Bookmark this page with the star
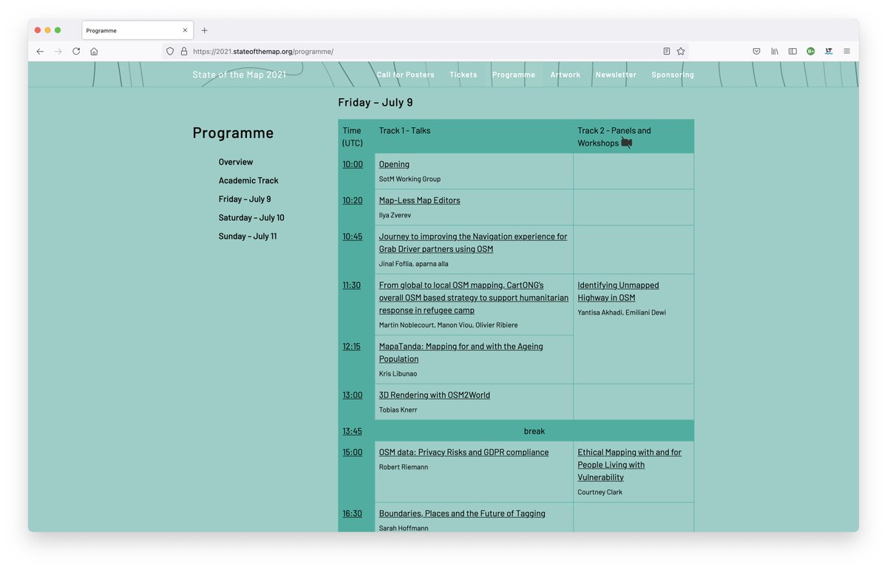The image size is (887, 569). pos(681,51)
